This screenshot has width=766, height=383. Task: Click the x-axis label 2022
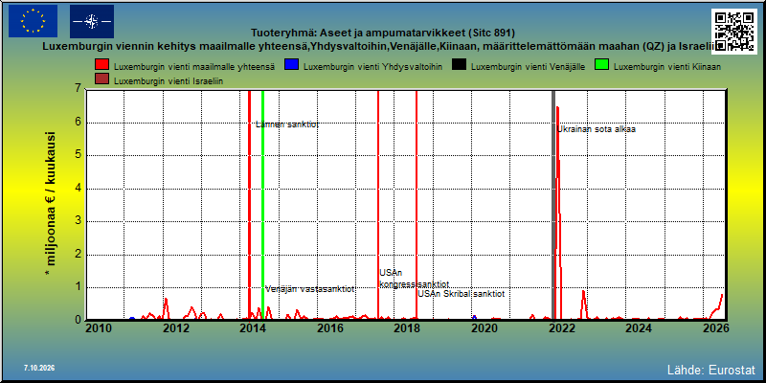click(x=561, y=327)
